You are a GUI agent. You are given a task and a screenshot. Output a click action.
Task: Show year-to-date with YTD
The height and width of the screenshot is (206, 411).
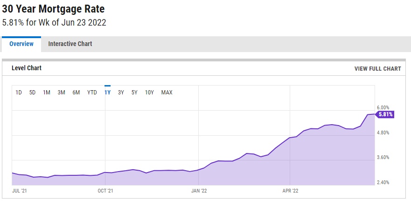point(92,93)
